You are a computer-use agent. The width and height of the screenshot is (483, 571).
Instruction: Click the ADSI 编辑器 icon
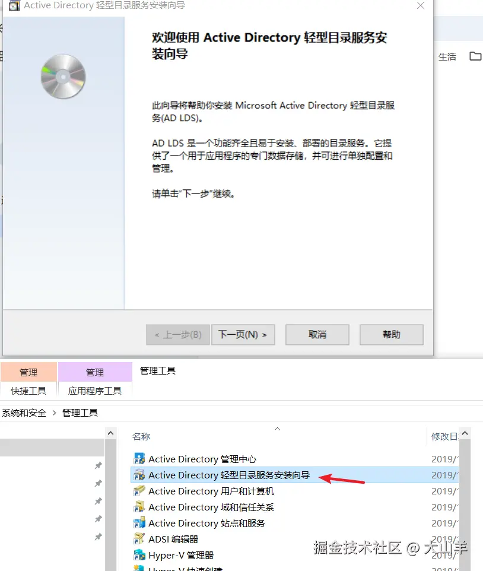(139, 538)
